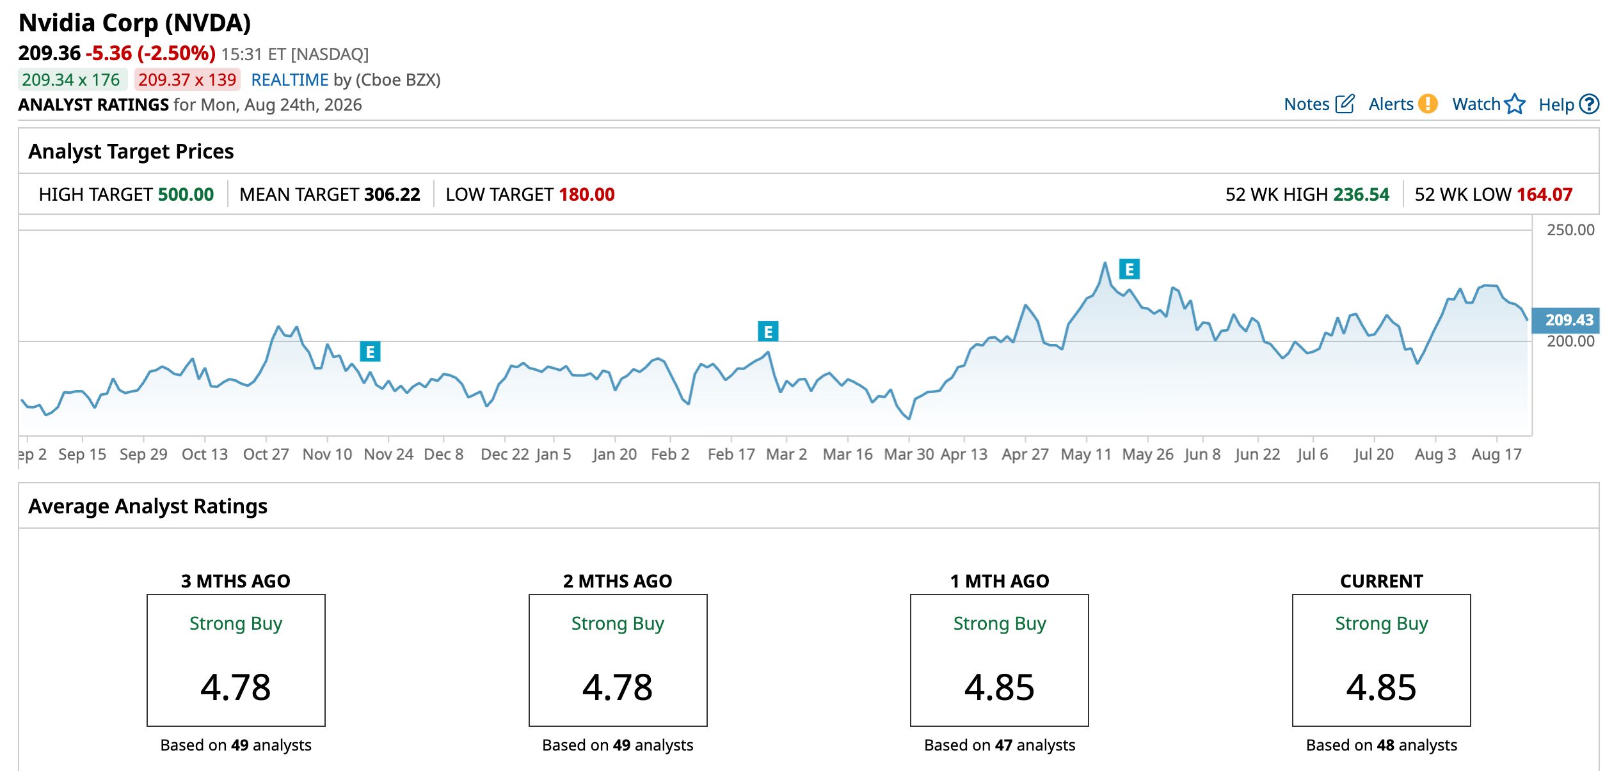Click the 209.43 current price chart label

point(1568,320)
